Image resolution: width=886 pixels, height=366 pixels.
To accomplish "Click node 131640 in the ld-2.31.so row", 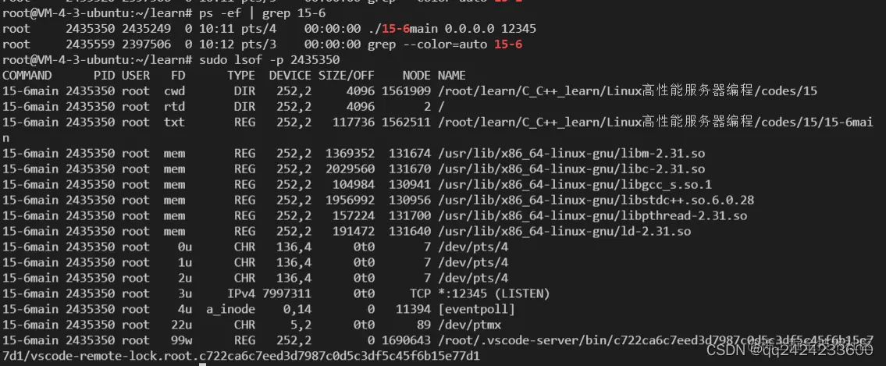I will click(x=410, y=232).
